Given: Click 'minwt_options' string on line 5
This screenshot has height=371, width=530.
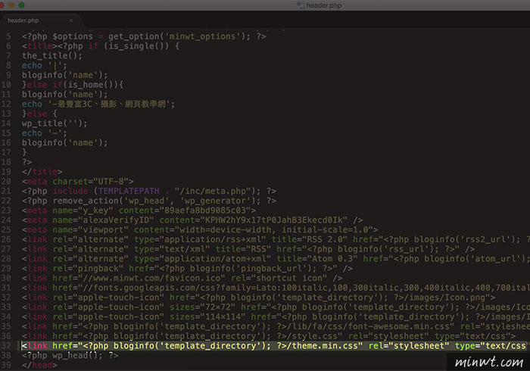Looking at the screenshot, I should click(202, 36).
